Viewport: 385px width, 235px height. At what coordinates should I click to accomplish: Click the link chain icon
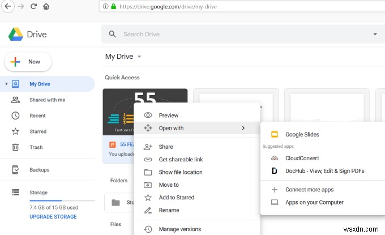pos(148,160)
